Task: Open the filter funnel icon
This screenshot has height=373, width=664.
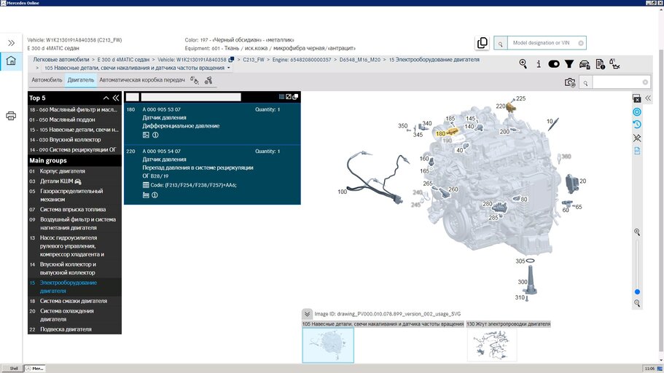Action: [569, 64]
